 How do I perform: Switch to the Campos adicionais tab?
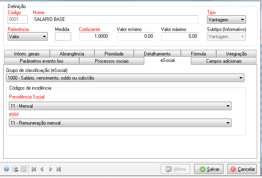[223, 61]
